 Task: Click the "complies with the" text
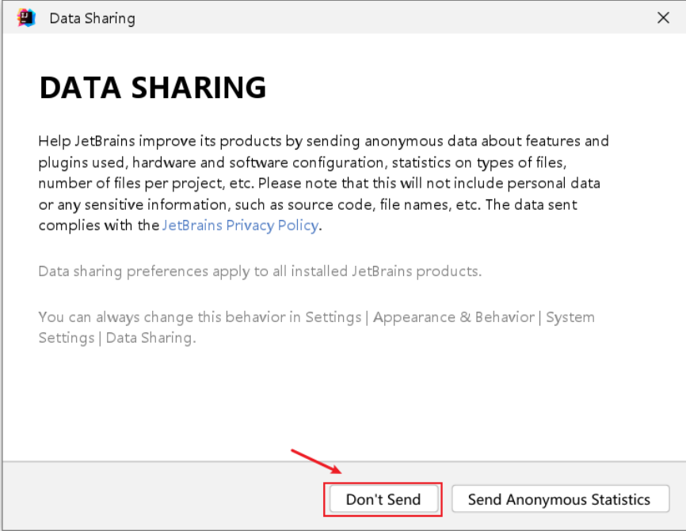[x=99, y=226]
